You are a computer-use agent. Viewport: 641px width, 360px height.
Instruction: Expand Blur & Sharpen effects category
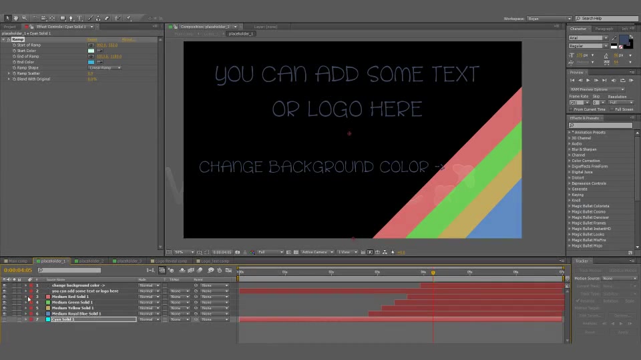570,149
